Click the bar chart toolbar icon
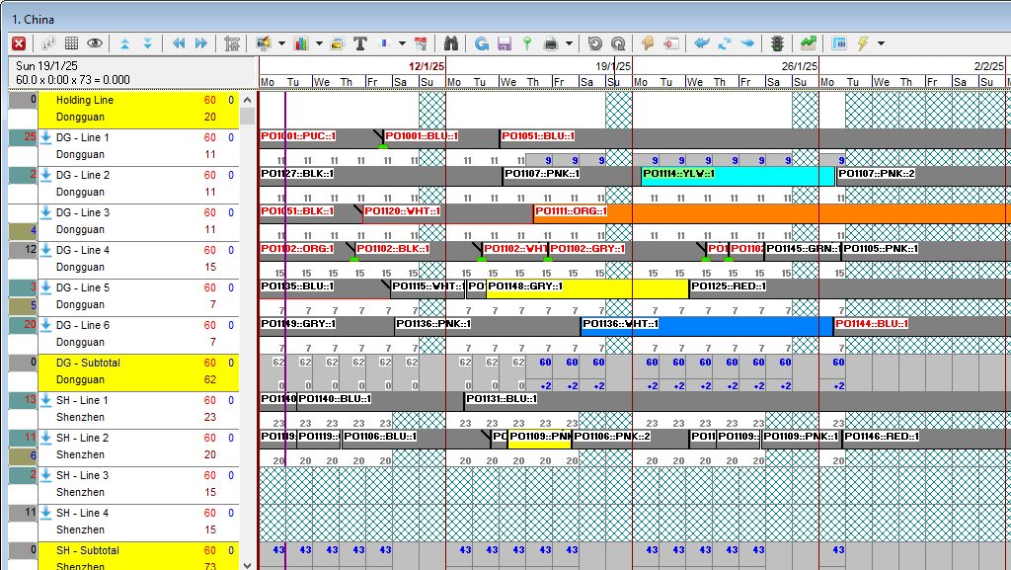This screenshot has height=570, width=1011. tap(301, 43)
